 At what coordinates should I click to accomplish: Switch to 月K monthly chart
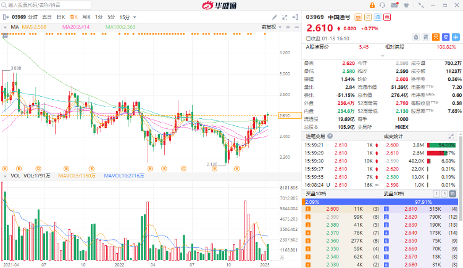(86, 17)
